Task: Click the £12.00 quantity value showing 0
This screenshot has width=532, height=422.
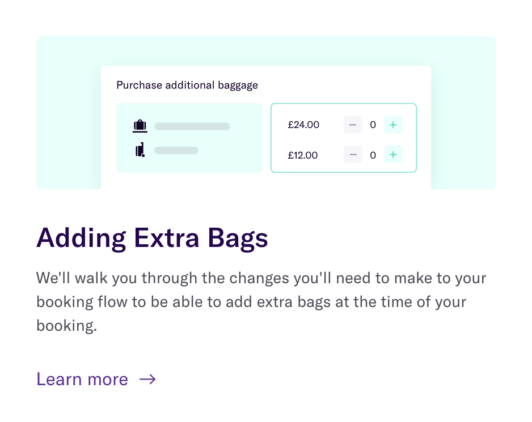Action: click(x=373, y=155)
